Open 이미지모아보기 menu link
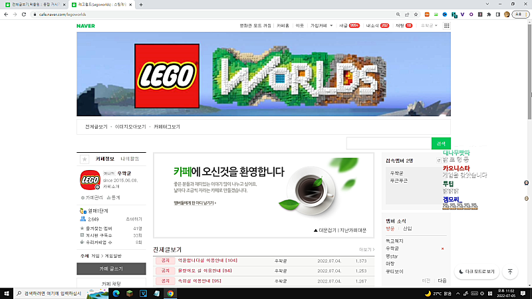The width and height of the screenshot is (532, 299). pyautogui.click(x=130, y=127)
